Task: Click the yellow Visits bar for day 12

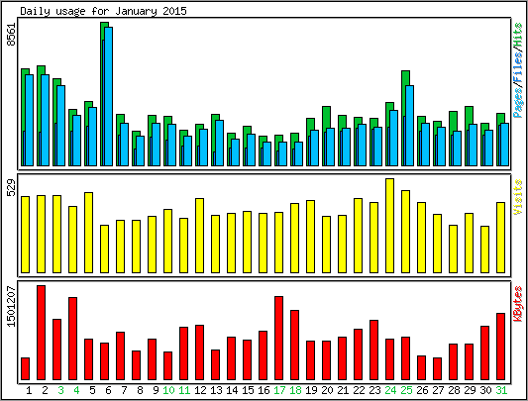Action: pos(199,236)
